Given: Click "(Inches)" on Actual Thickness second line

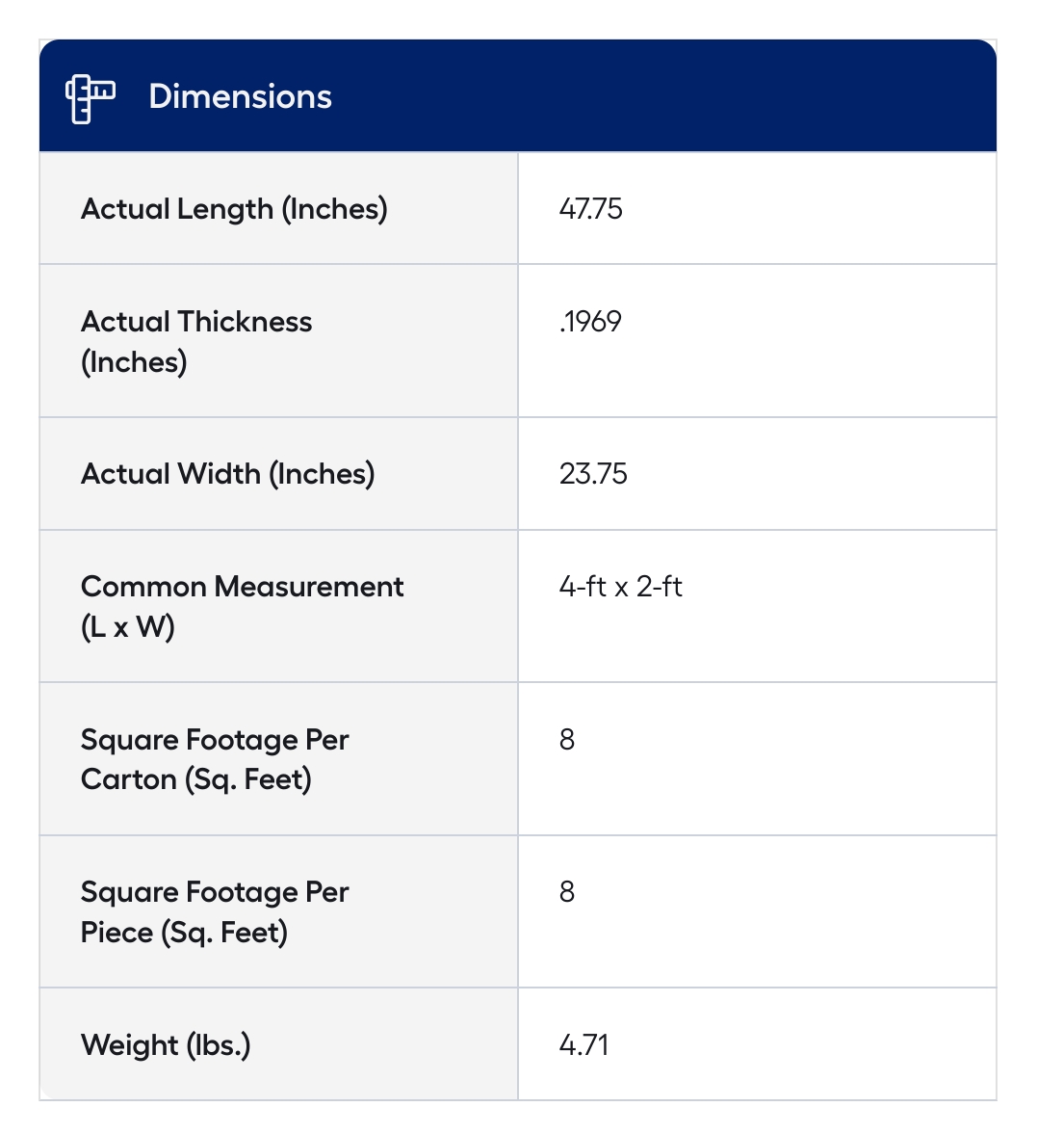Looking at the screenshot, I should click(x=134, y=362).
